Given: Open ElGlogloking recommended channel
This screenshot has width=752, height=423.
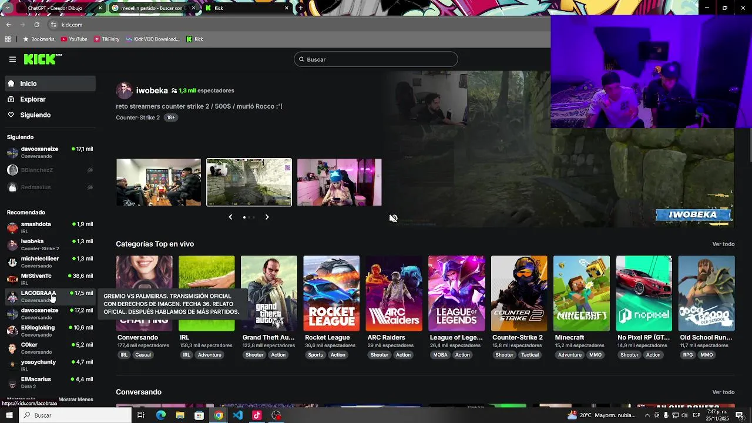Looking at the screenshot, I should pyautogui.click(x=50, y=331).
